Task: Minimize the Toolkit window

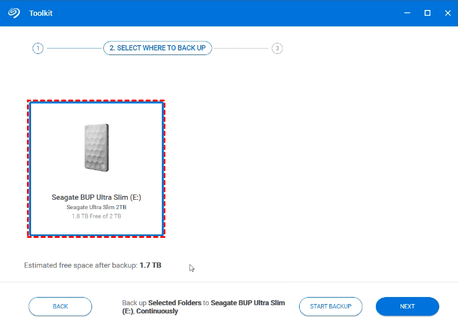Action: click(407, 13)
